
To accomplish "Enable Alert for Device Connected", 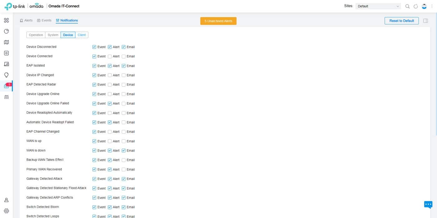I will tap(110, 57).
